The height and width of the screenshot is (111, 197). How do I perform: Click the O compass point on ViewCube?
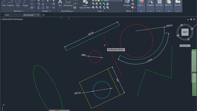click(192, 29)
